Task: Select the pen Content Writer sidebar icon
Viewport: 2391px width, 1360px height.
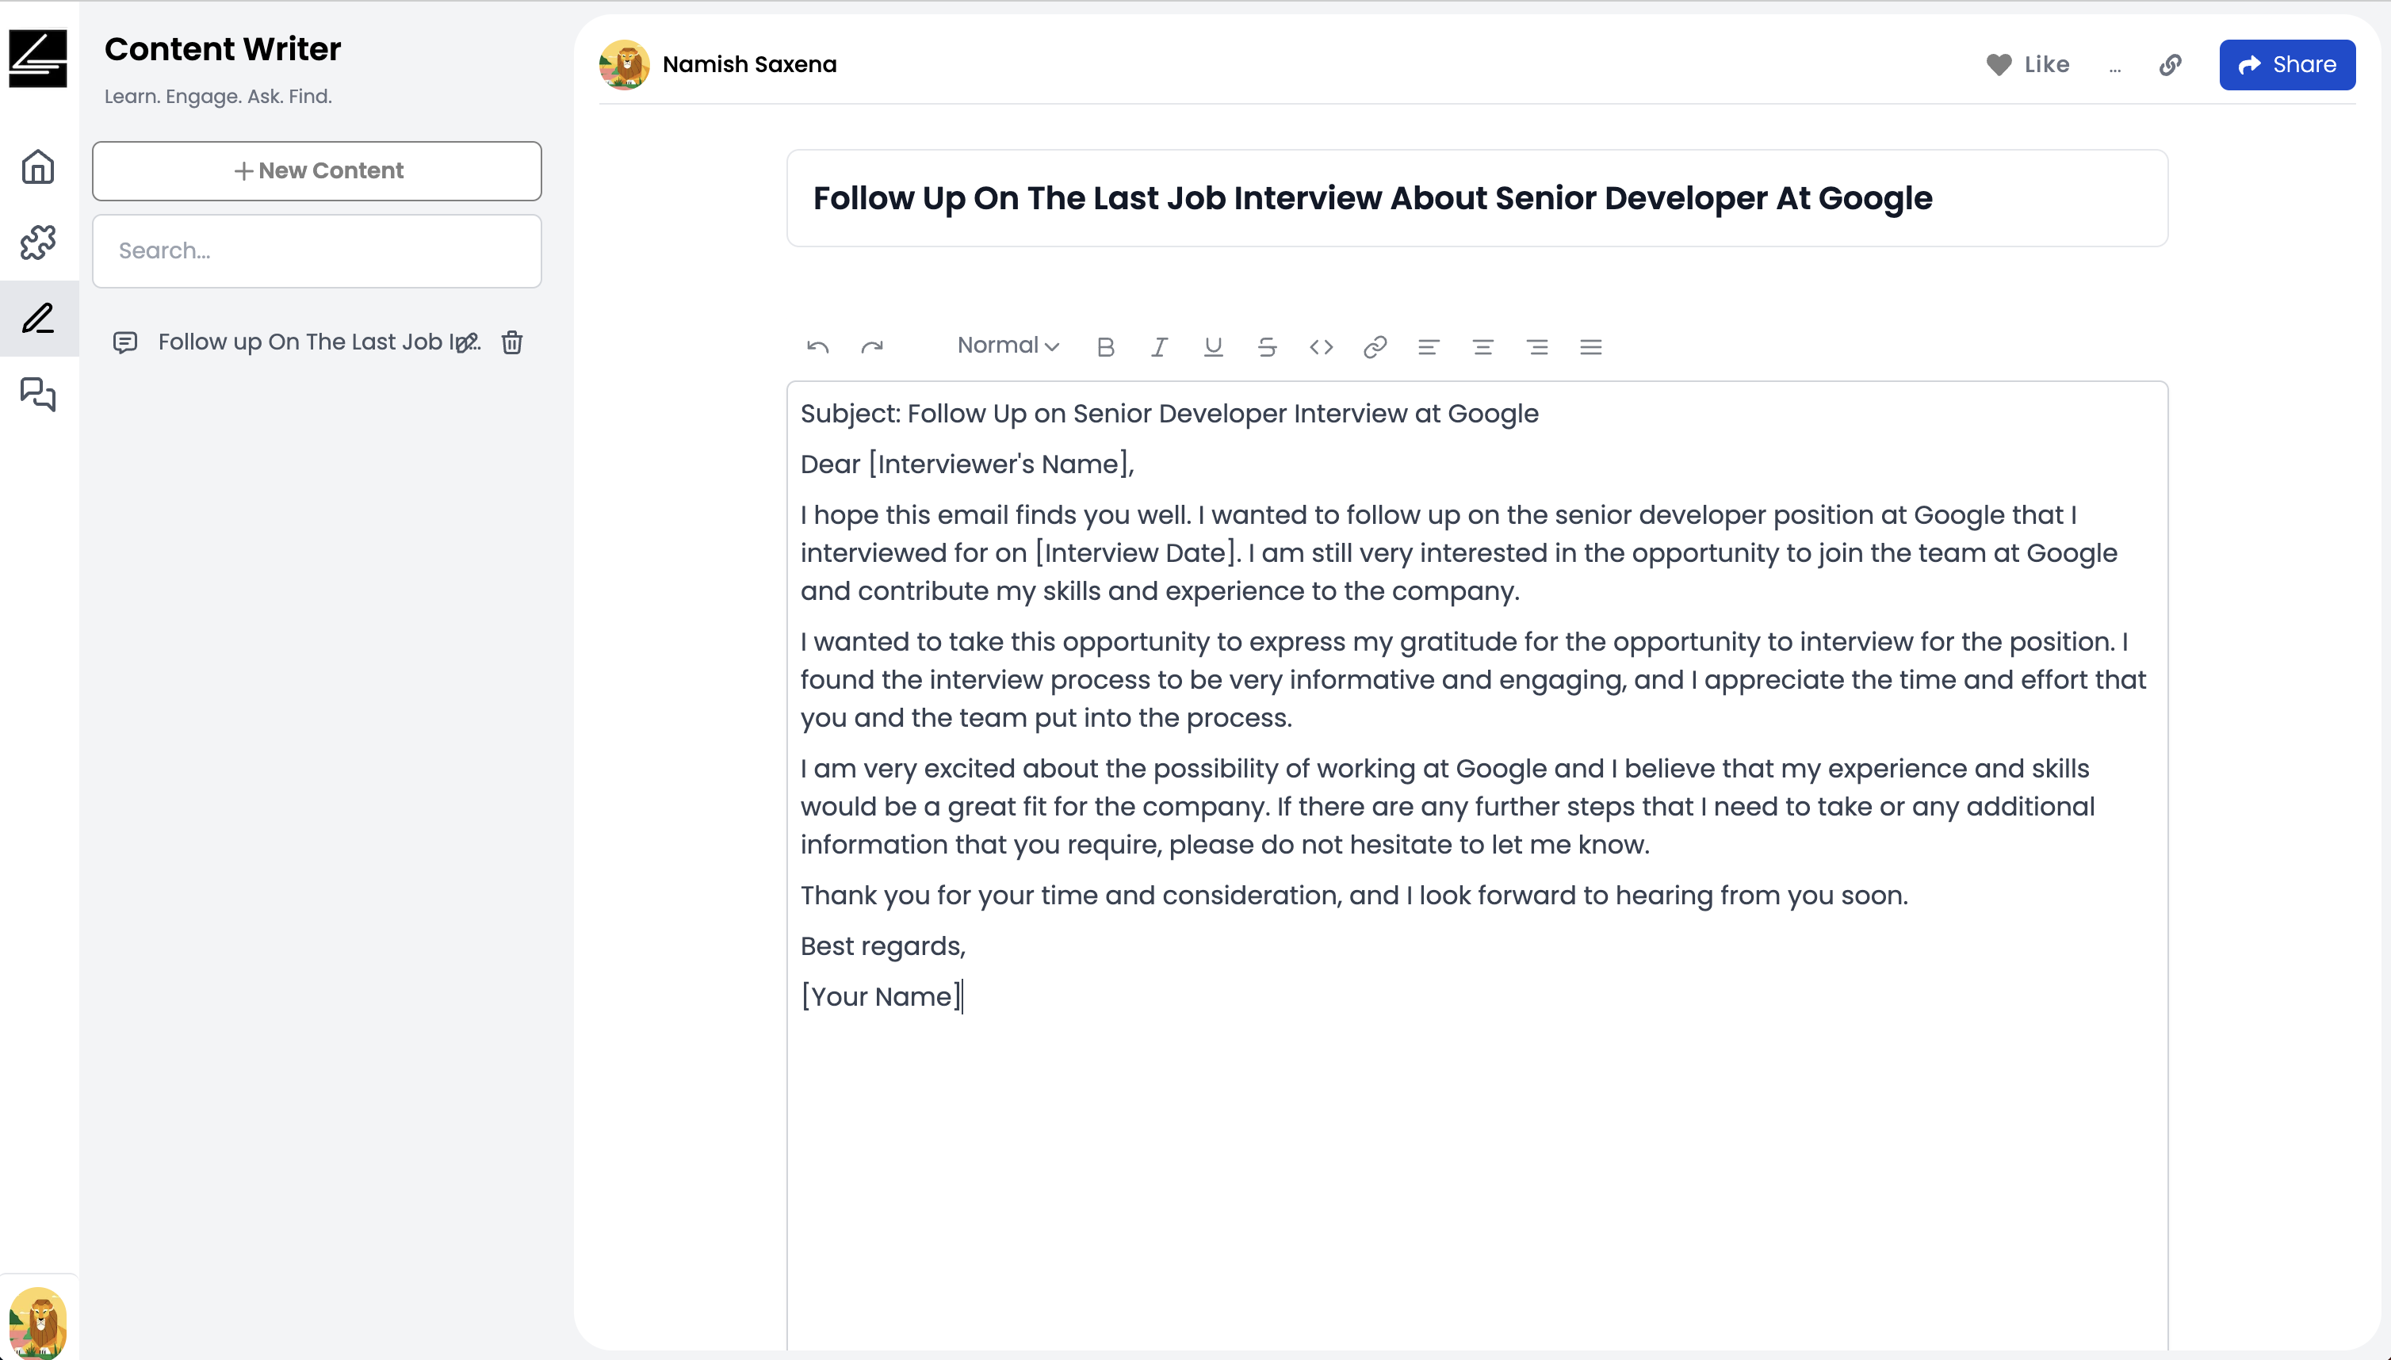Action: pyautogui.click(x=38, y=319)
